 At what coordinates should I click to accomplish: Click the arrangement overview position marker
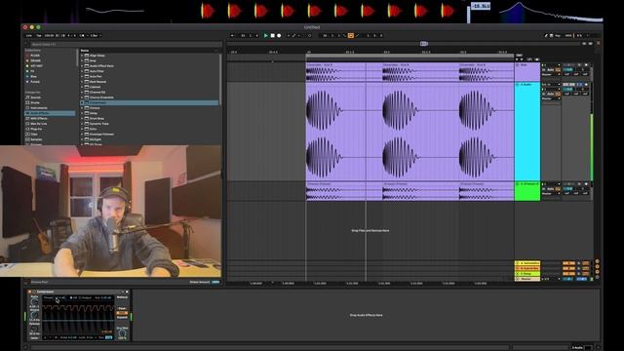click(424, 43)
